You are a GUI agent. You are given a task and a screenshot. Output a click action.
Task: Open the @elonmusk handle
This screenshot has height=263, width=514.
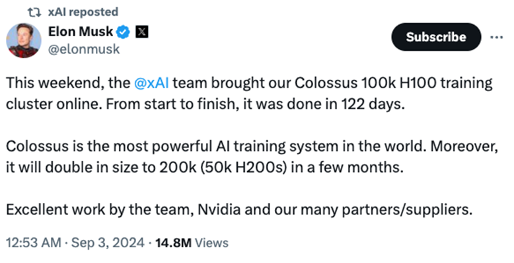[x=84, y=49]
